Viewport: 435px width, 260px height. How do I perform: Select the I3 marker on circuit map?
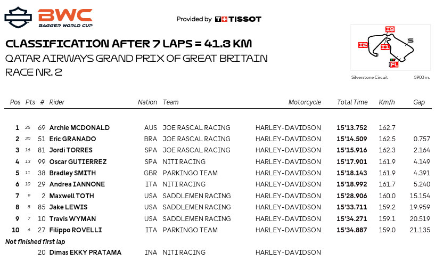[x=390, y=29]
